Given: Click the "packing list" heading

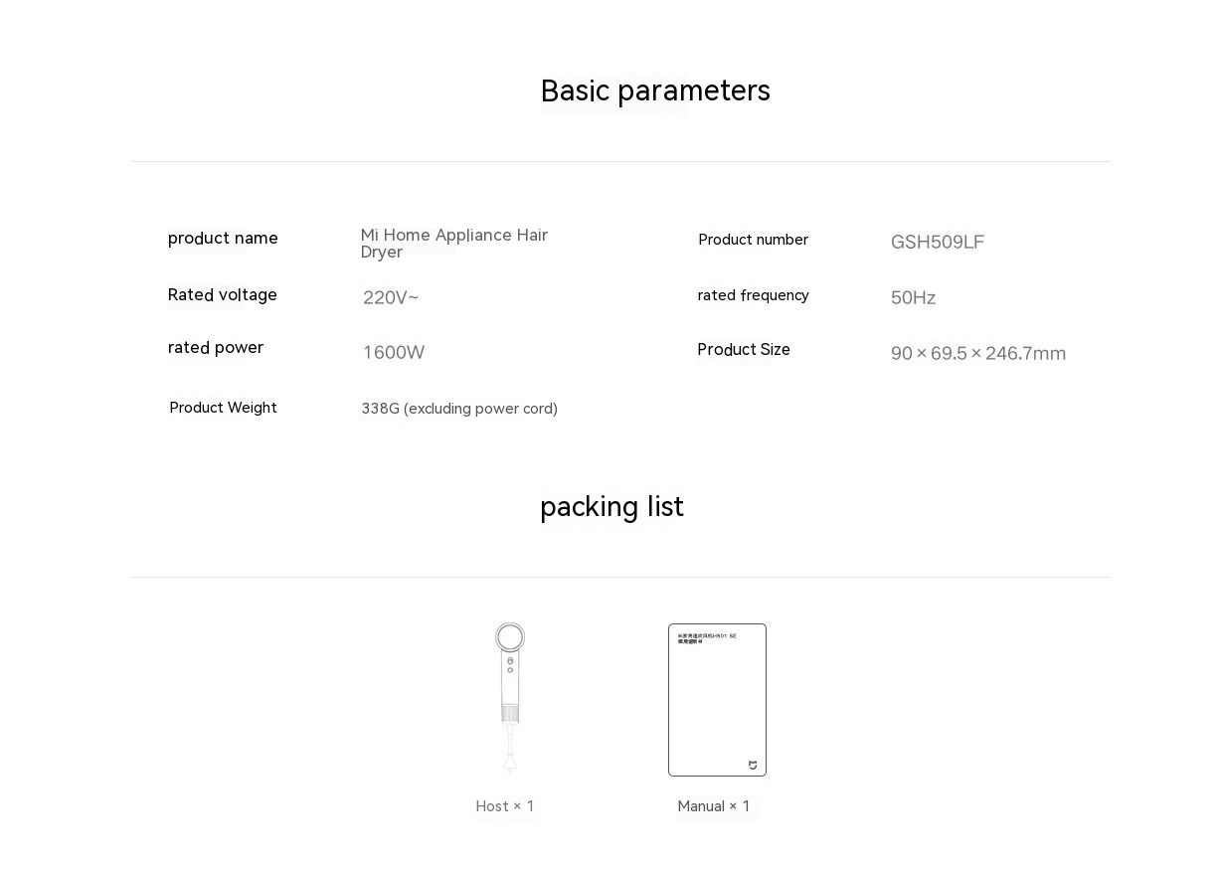Looking at the screenshot, I should pyautogui.click(x=611, y=507).
